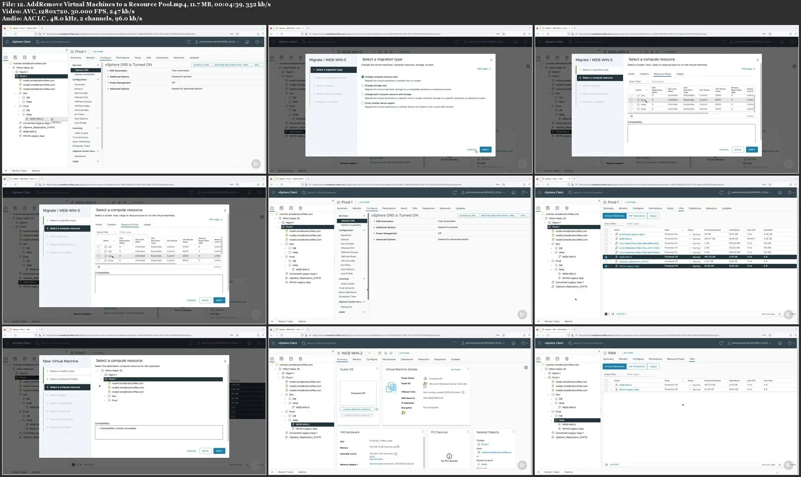Image resolution: width=801 pixels, height=477 pixels.
Task: Select Change compute resource only radio in Migrate dialog
Action: 363,77
